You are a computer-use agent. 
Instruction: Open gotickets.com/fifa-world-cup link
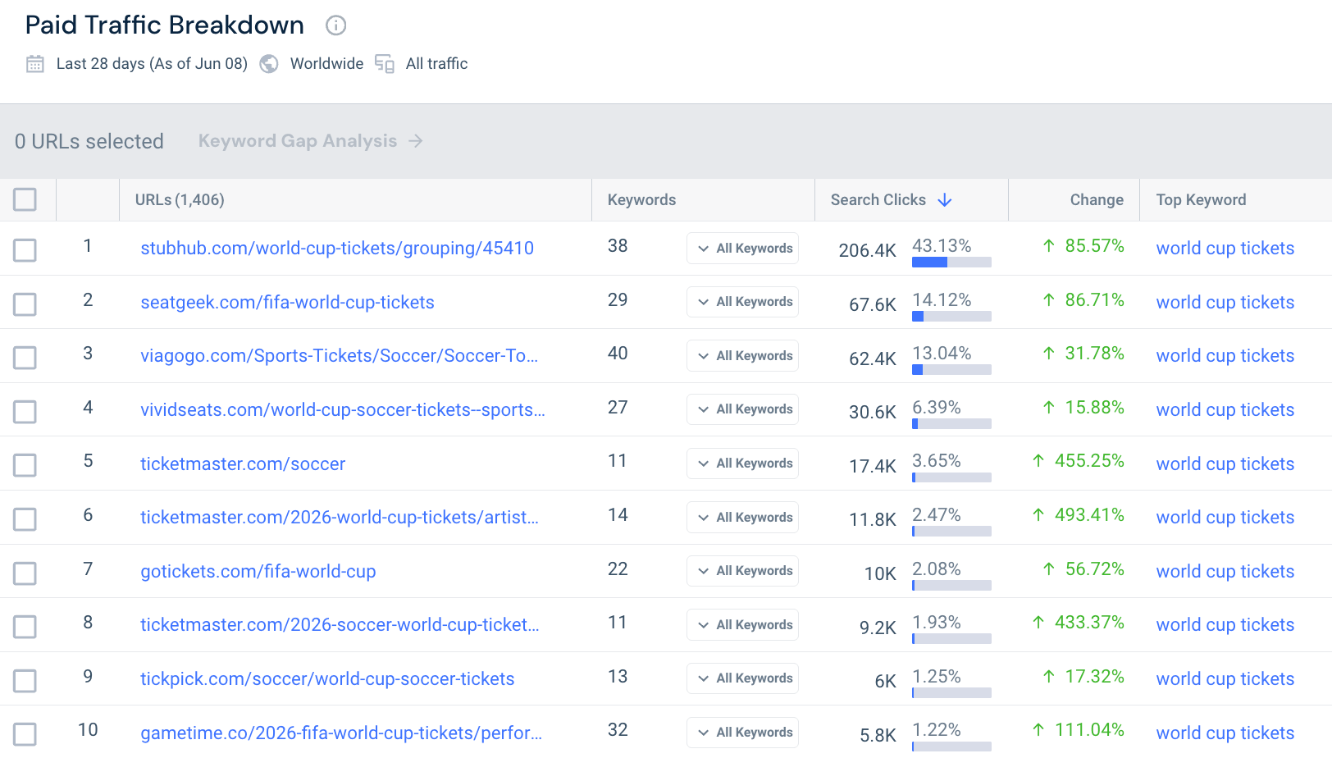(x=258, y=572)
